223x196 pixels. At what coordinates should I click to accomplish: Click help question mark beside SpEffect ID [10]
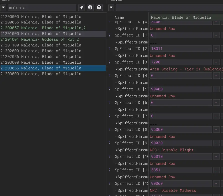[x=110, y=157]
